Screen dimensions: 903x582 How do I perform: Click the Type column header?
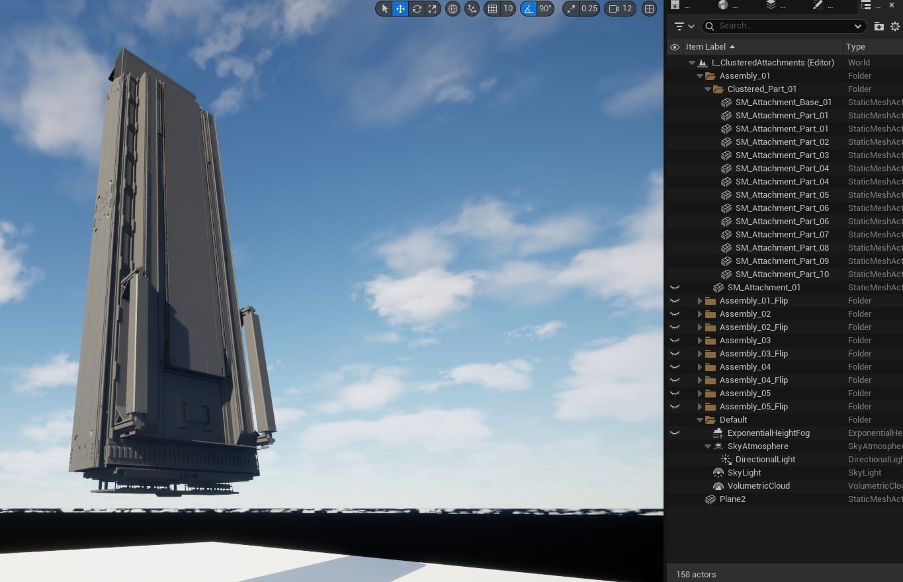pyautogui.click(x=855, y=46)
